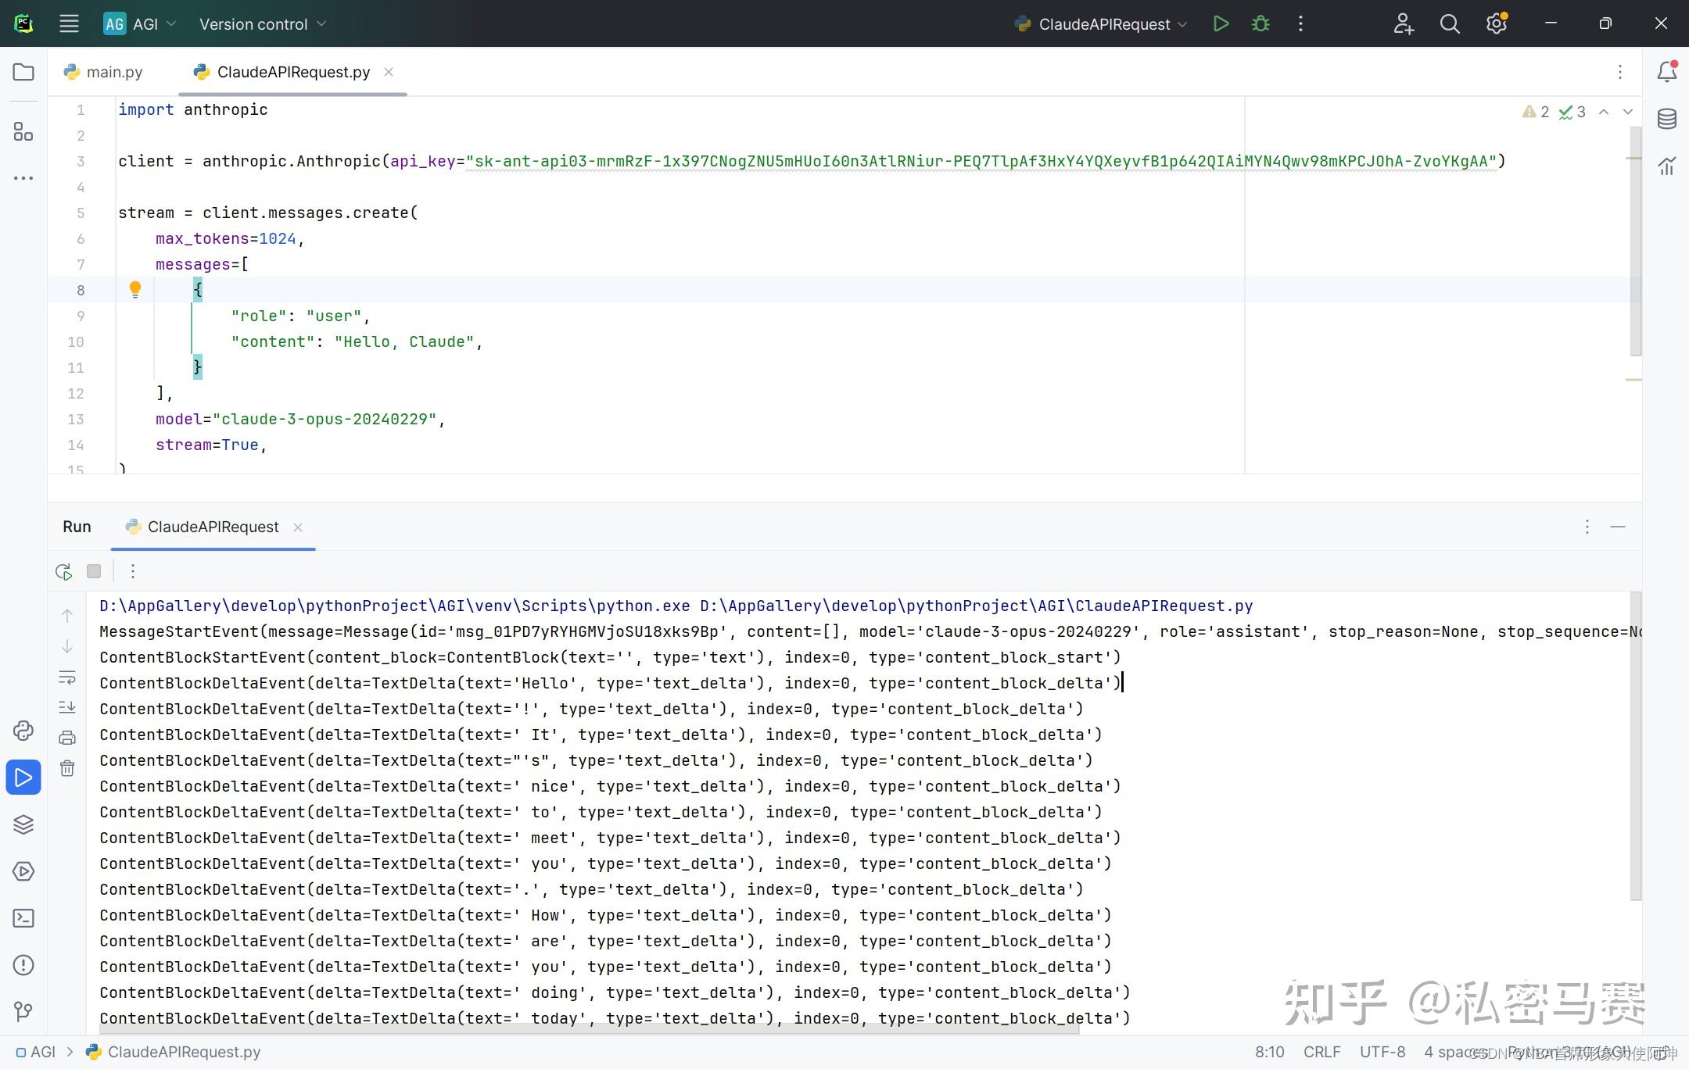This screenshot has width=1689, height=1069.
Task: Open the main hamburger menu
Action: click(x=69, y=23)
